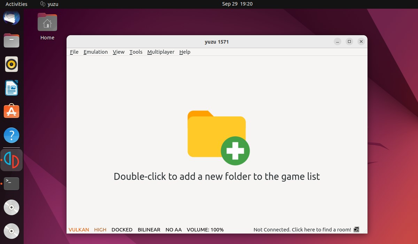Toggle the BILINEAR filter setting

[149, 229]
